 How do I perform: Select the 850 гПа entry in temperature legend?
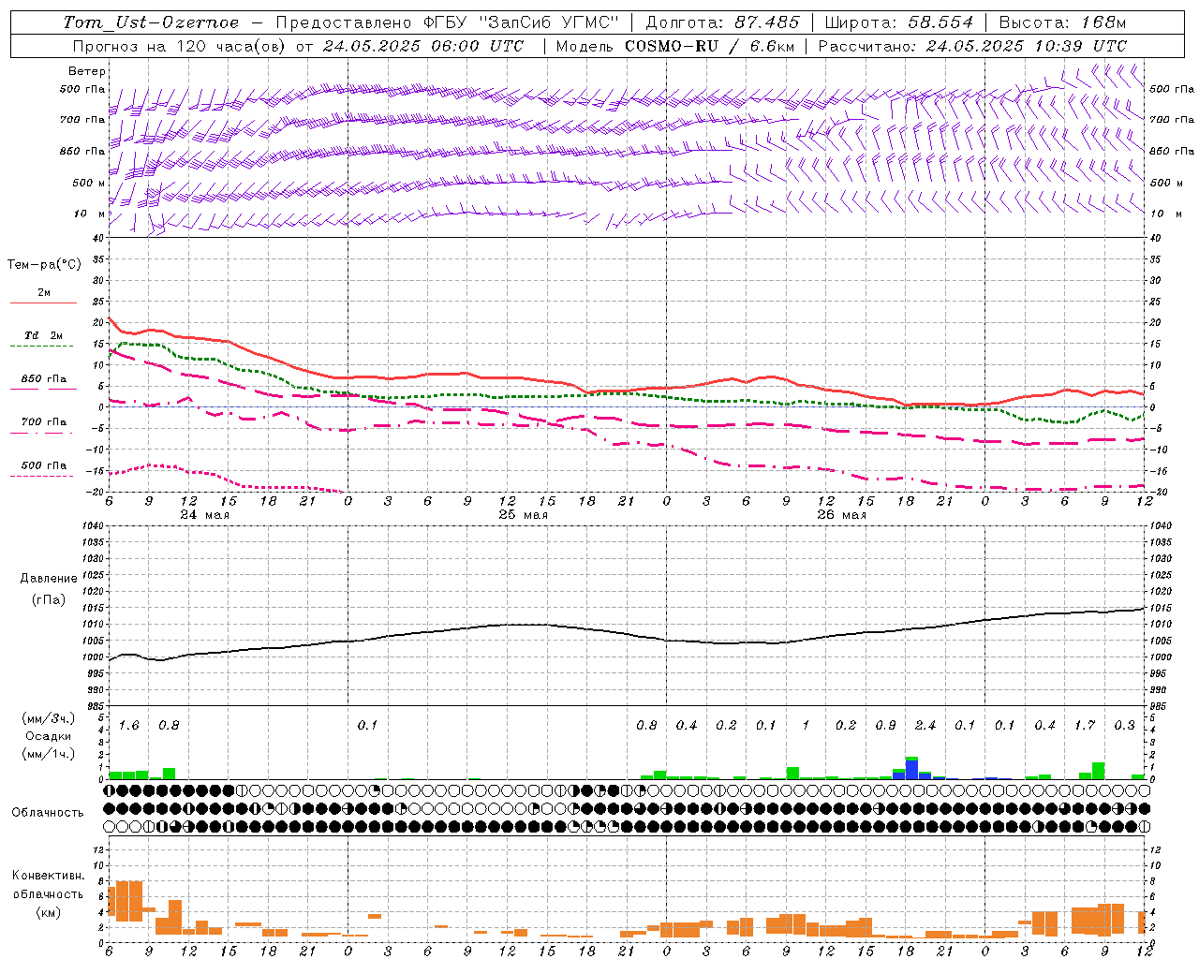[x=44, y=379]
